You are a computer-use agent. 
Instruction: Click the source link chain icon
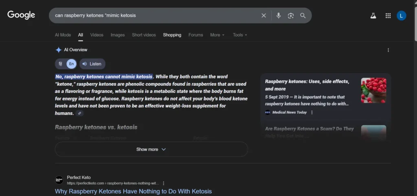tap(80, 113)
